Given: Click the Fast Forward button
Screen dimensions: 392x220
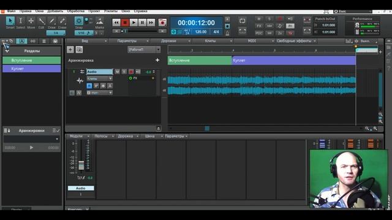Looking at the screenshot, I should (x=151, y=23).
